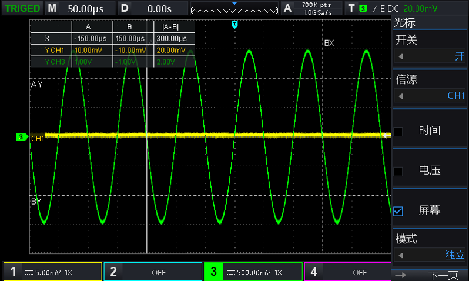Click the waveform memory overview bar
This screenshot has width=469, height=281.
pyautogui.click(x=235, y=9)
